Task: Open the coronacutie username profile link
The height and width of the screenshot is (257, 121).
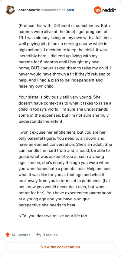Action: [x=29, y=10]
